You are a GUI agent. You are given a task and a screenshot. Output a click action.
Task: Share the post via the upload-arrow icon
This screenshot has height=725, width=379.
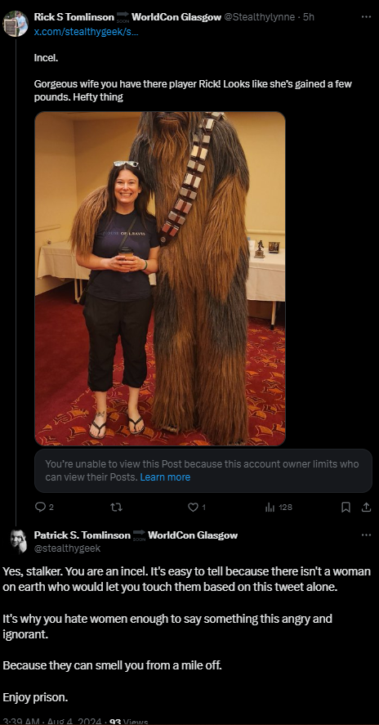(366, 508)
